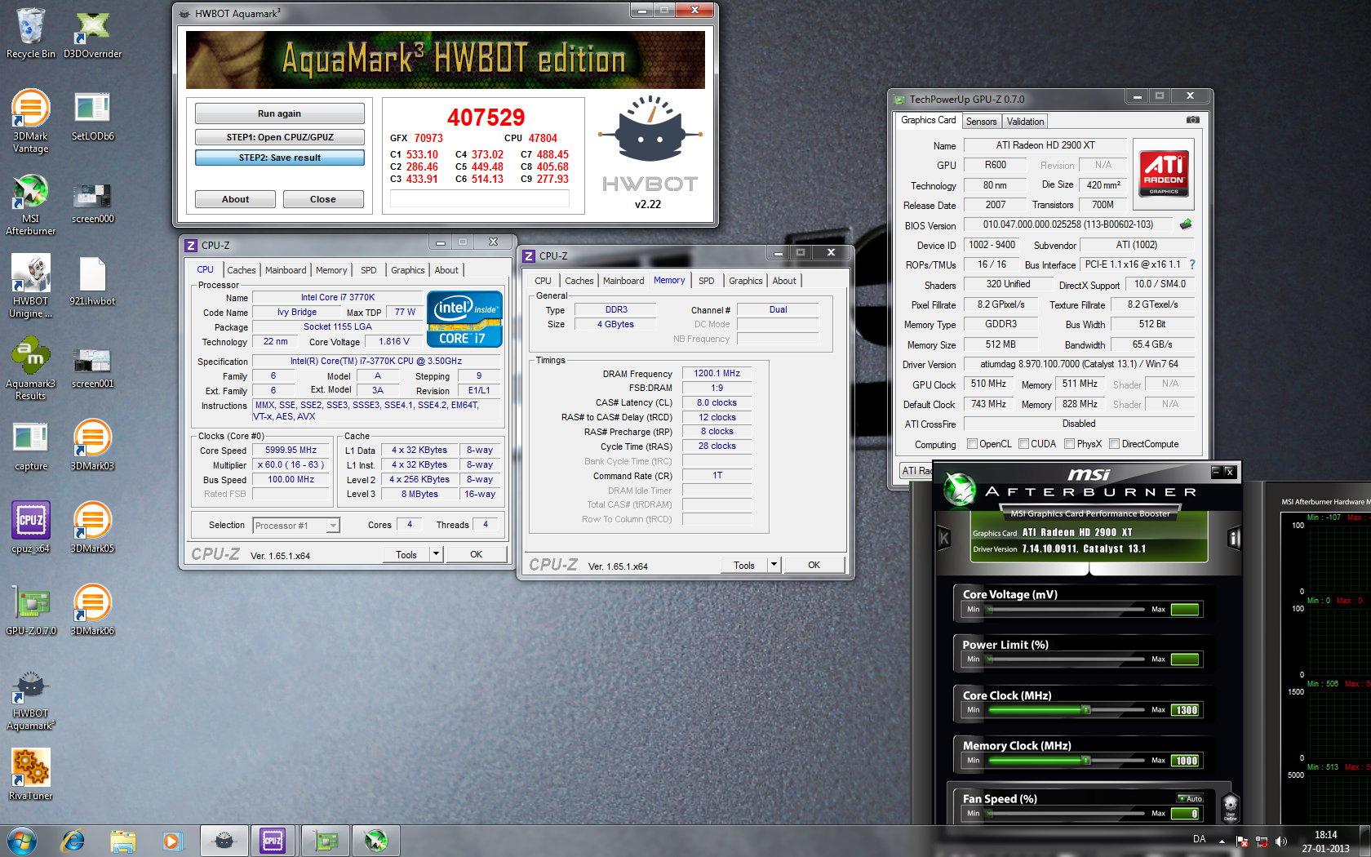Click STEP2: Save result button

(279, 158)
